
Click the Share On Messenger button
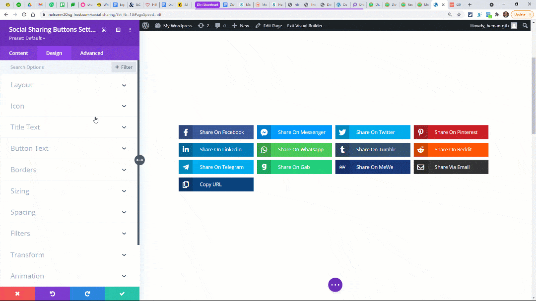(294, 132)
